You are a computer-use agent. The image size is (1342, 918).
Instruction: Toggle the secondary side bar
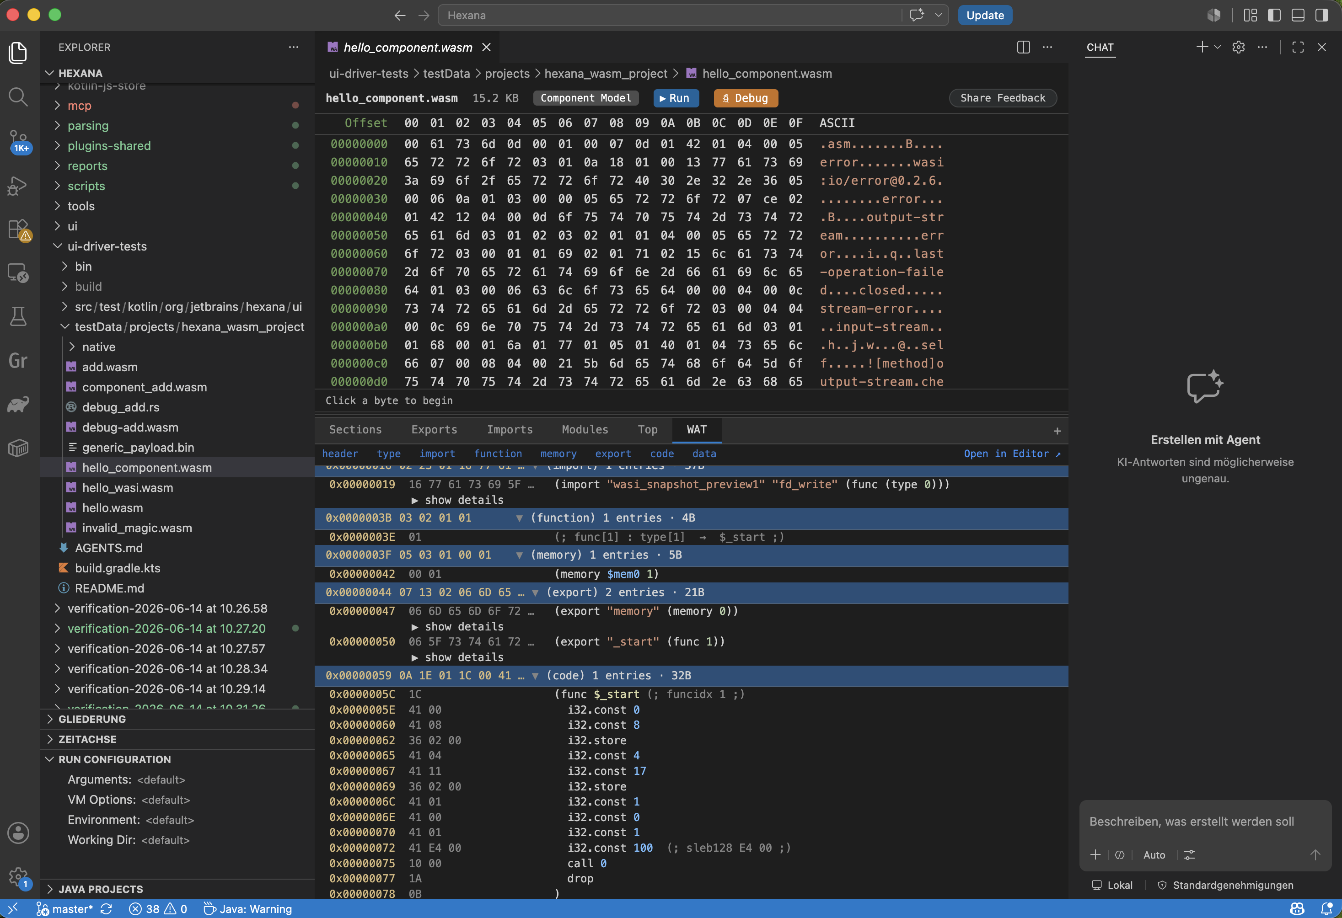tap(1322, 16)
